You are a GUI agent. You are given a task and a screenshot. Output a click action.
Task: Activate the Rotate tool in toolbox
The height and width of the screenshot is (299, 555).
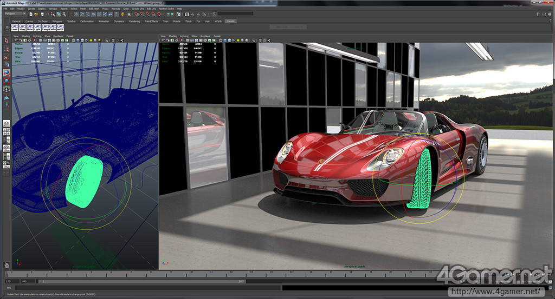[7, 72]
